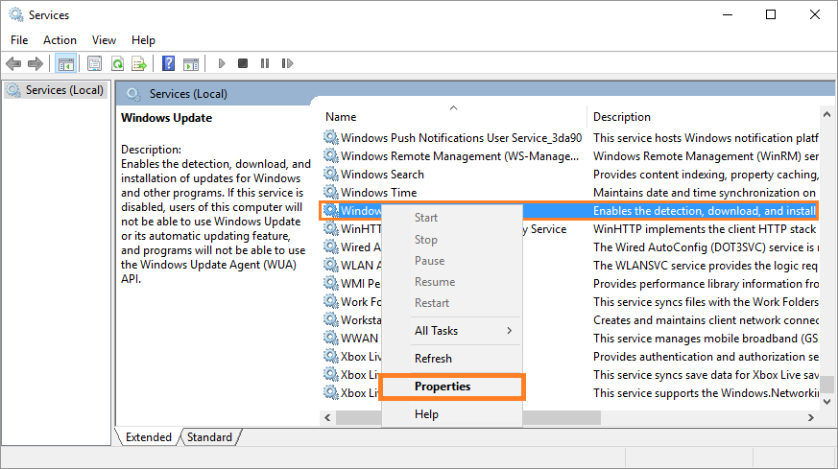The image size is (838, 469).
Task: Open the Help toolbar icon
Action: coord(168,64)
